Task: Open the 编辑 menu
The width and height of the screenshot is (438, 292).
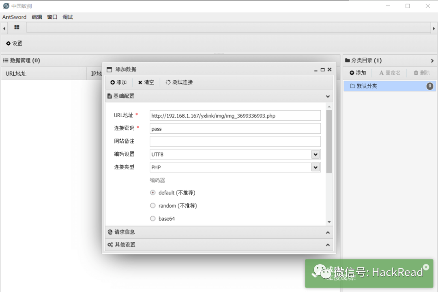Action: [x=37, y=17]
